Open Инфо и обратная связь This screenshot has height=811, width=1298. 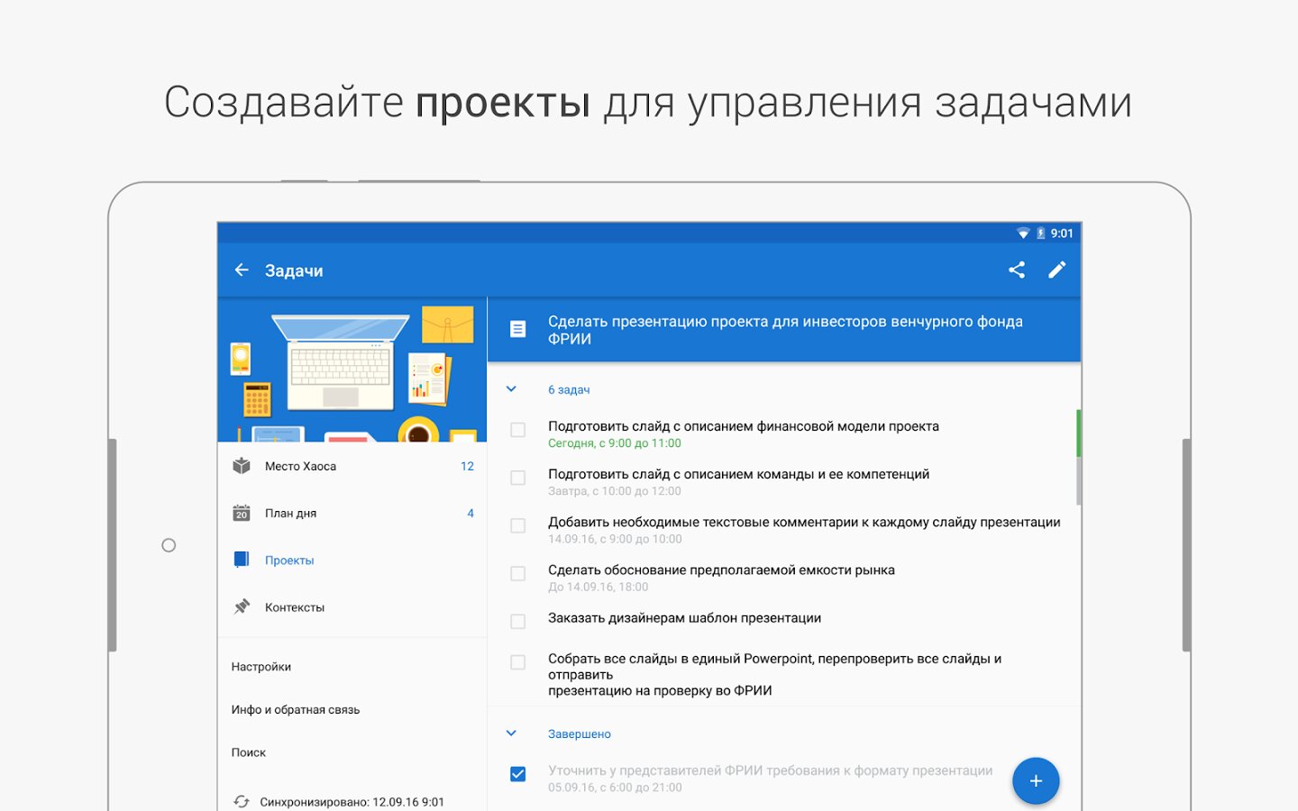click(296, 710)
